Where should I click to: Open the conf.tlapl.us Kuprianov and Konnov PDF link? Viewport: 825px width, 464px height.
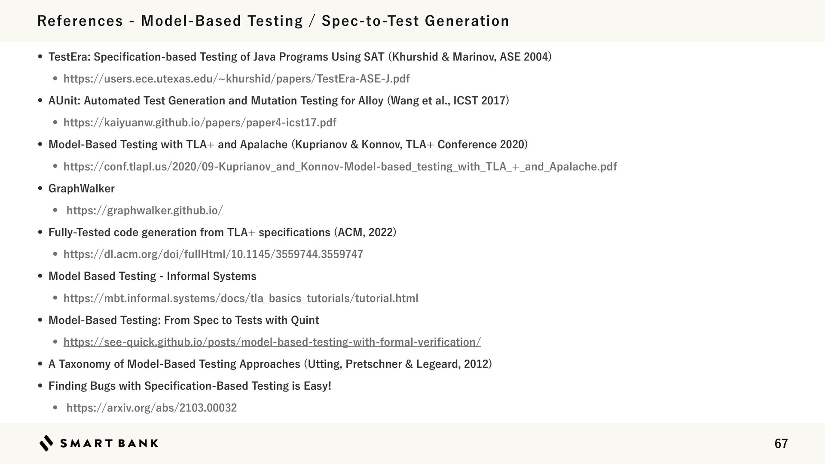(x=340, y=166)
